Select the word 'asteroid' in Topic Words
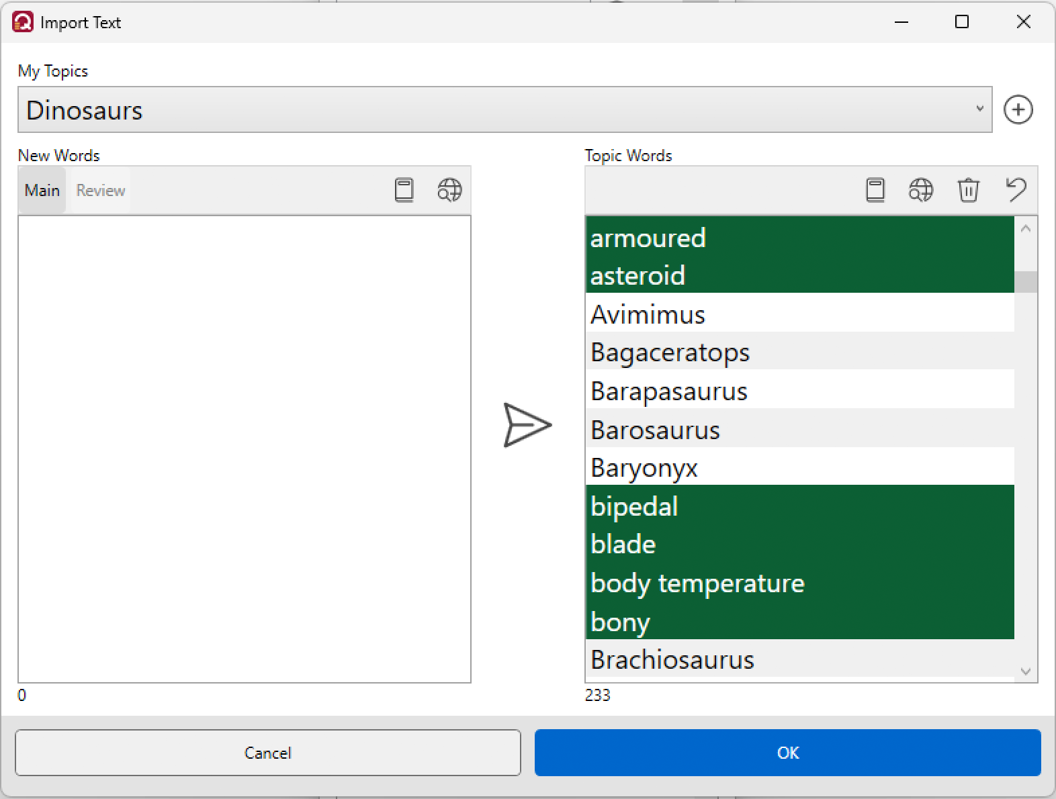The image size is (1056, 799). [x=799, y=275]
